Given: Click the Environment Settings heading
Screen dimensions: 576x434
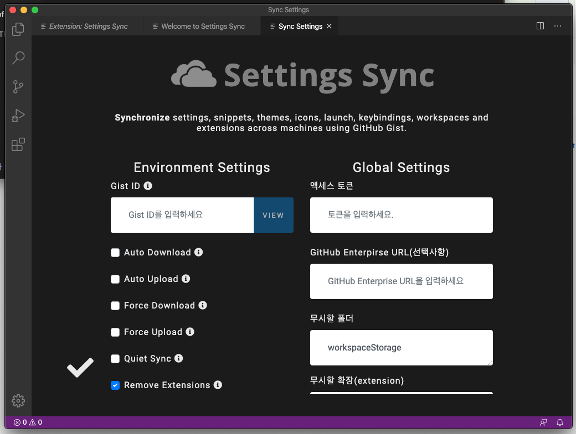Looking at the screenshot, I should coord(202,168).
